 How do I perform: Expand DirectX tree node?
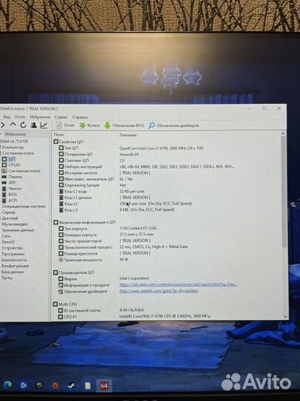(8, 241)
